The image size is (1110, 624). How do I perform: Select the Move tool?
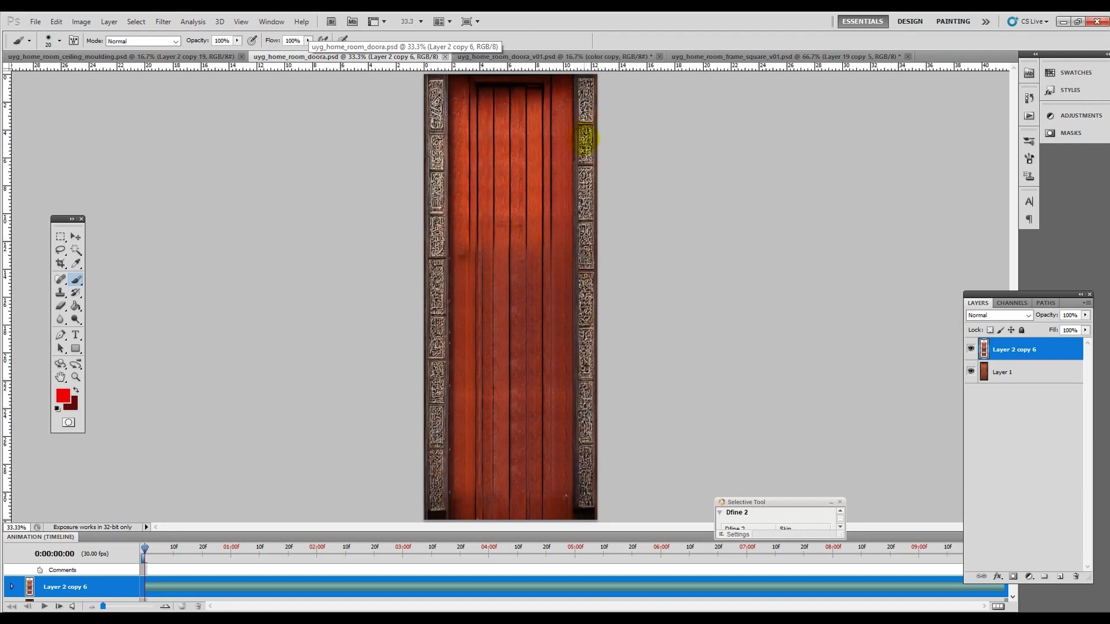[76, 236]
